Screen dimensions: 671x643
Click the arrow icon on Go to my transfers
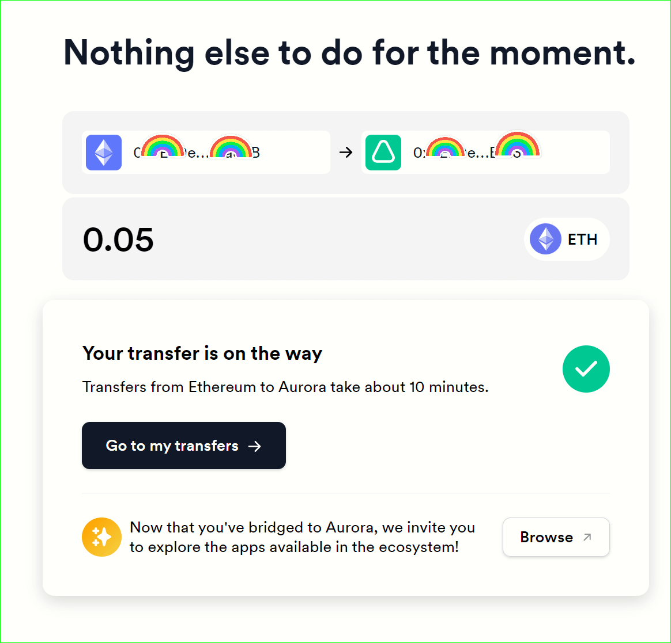point(254,446)
